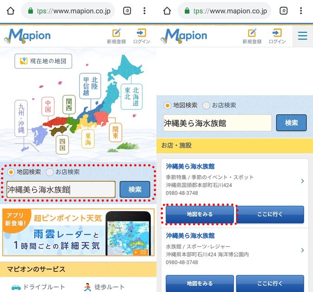This screenshot has width=313, height=292.
Task: Click ここに行く for second result
Action: tap(270, 283)
